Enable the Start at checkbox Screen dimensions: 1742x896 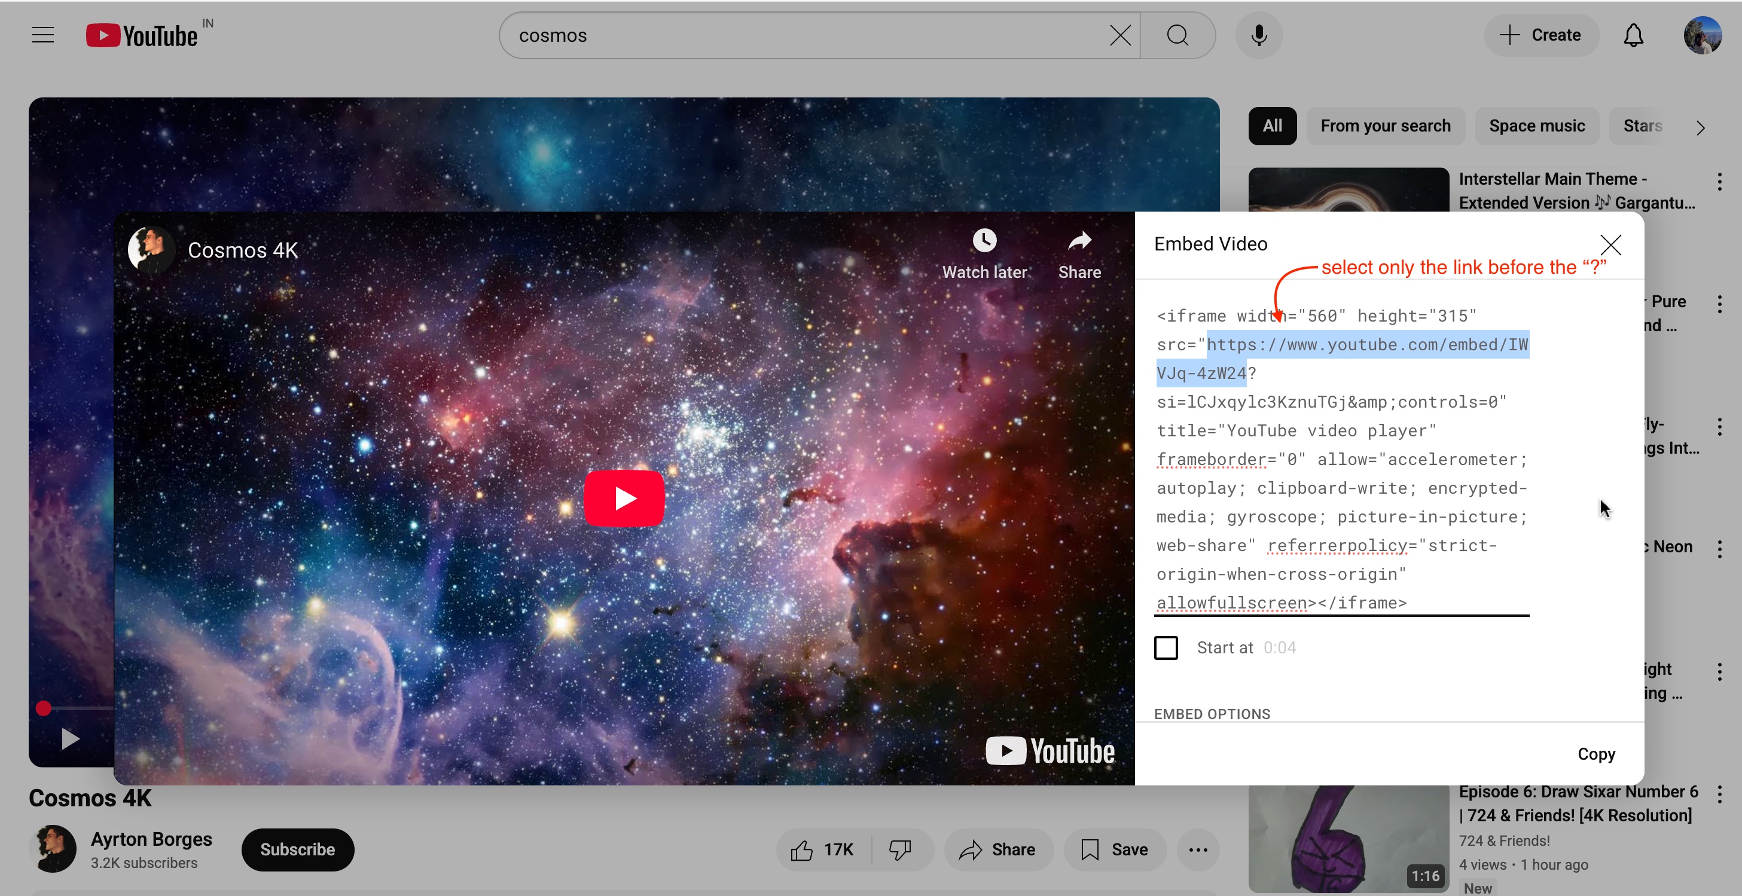[x=1166, y=647]
